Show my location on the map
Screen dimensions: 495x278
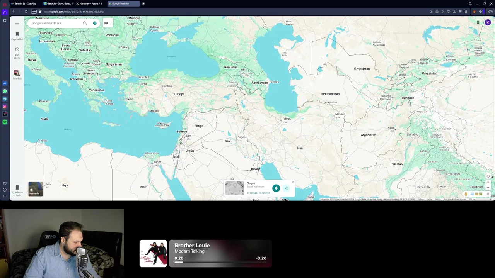click(488, 176)
